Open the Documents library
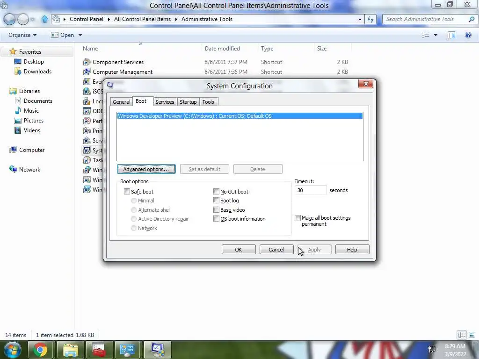 click(38, 101)
